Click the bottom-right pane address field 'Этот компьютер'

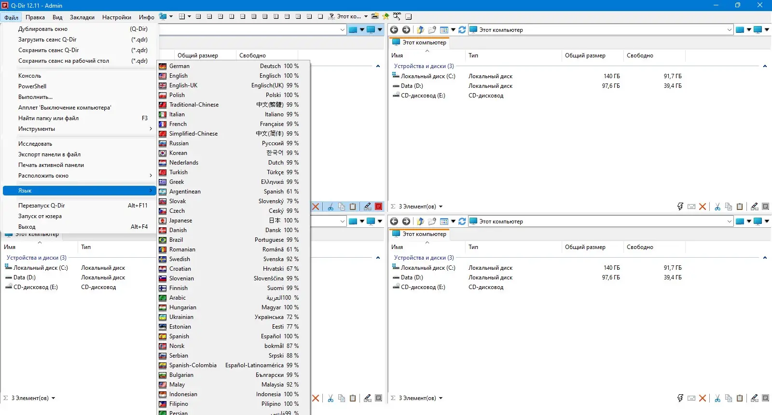click(600, 221)
